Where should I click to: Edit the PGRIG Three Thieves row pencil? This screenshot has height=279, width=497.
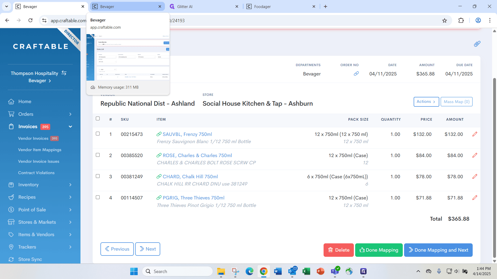coord(475,198)
